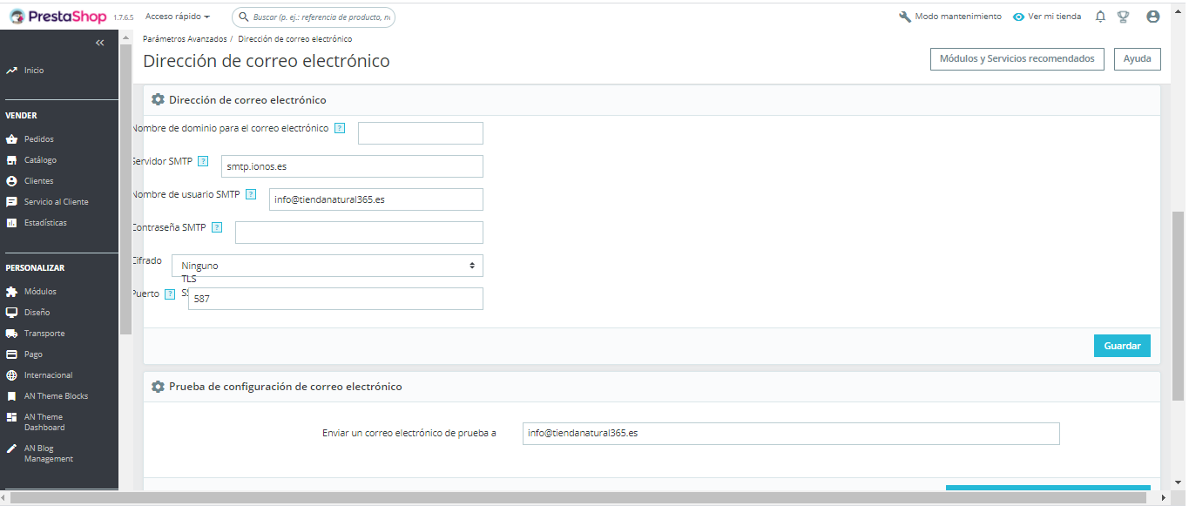The width and height of the screenshot is (1189, 506).
Task: Open the employee profile avatar icon
Action: tap(1153, 17)
